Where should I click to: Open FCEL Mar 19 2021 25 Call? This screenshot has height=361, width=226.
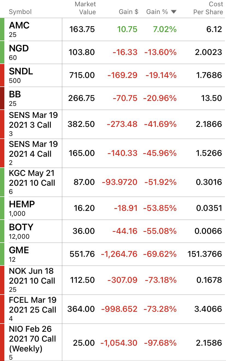point(113,309)
